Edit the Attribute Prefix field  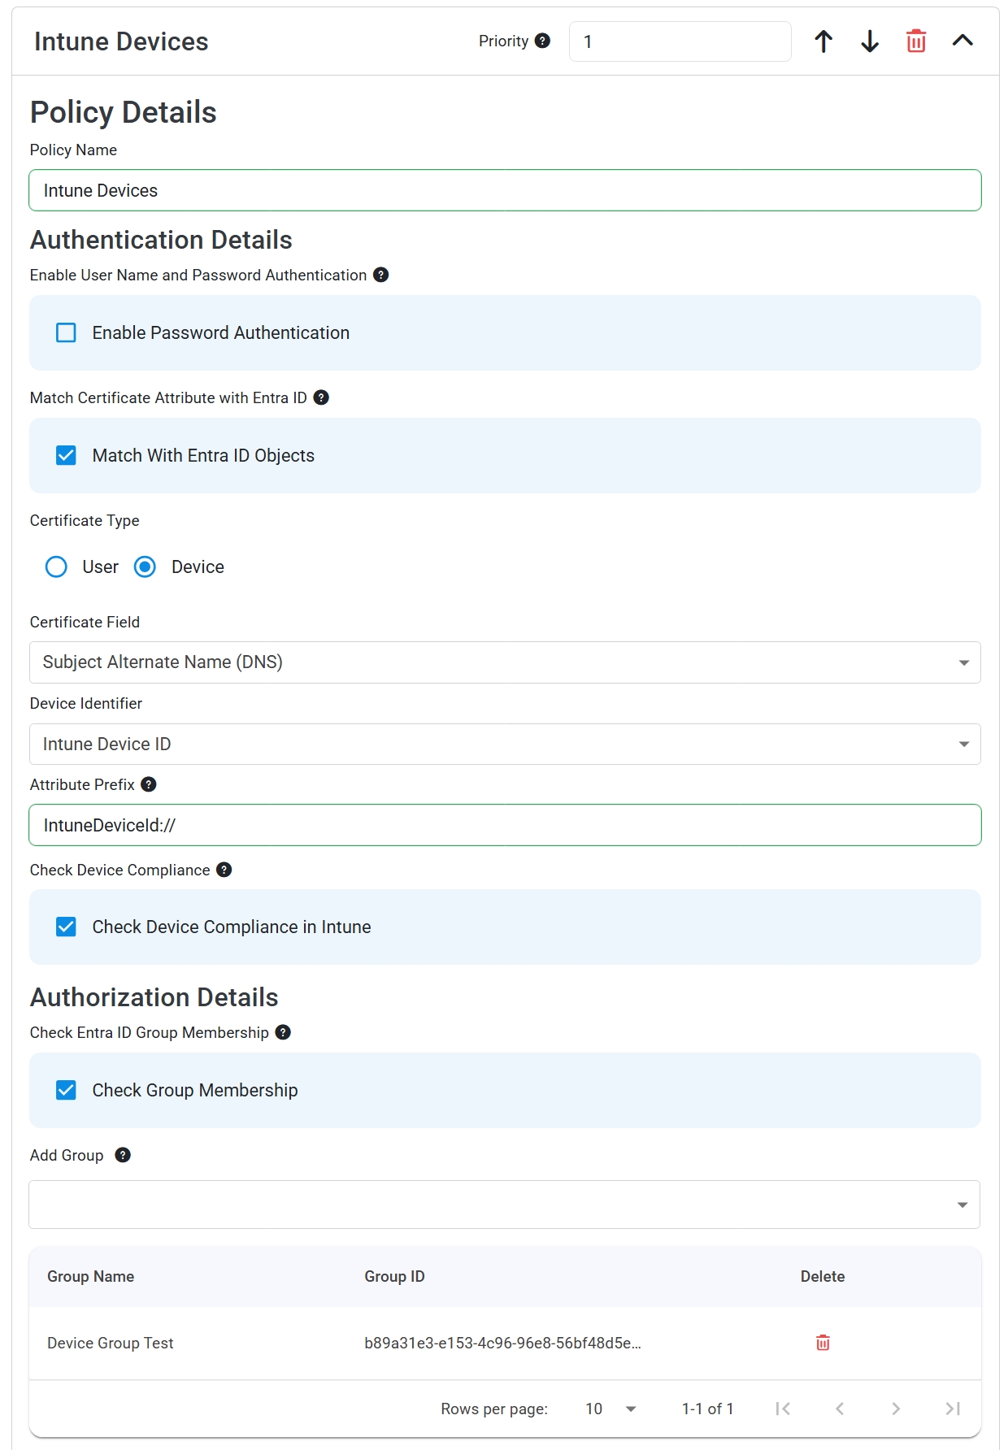[x=505, y=825]
